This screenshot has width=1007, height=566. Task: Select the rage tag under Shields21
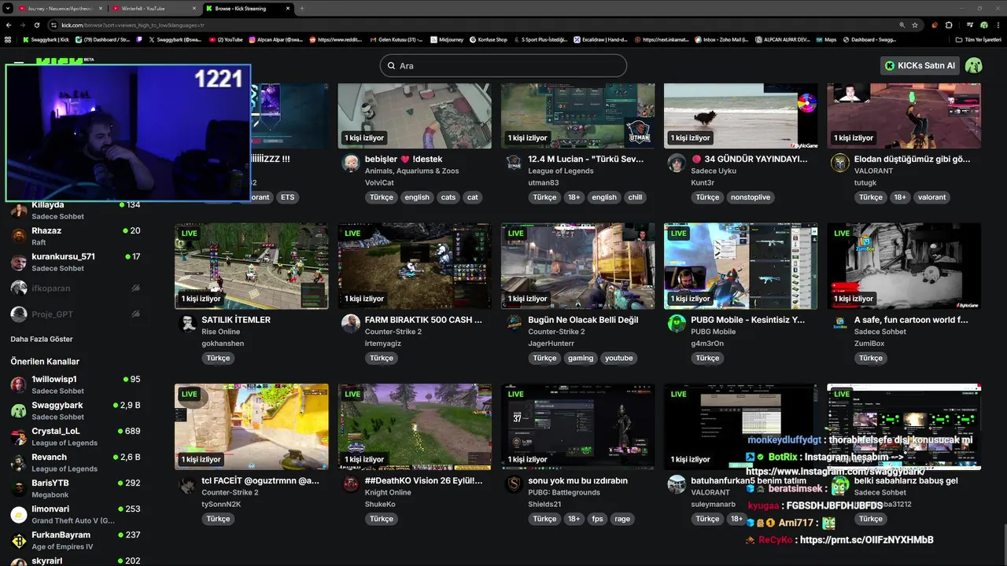click(622, 519)
